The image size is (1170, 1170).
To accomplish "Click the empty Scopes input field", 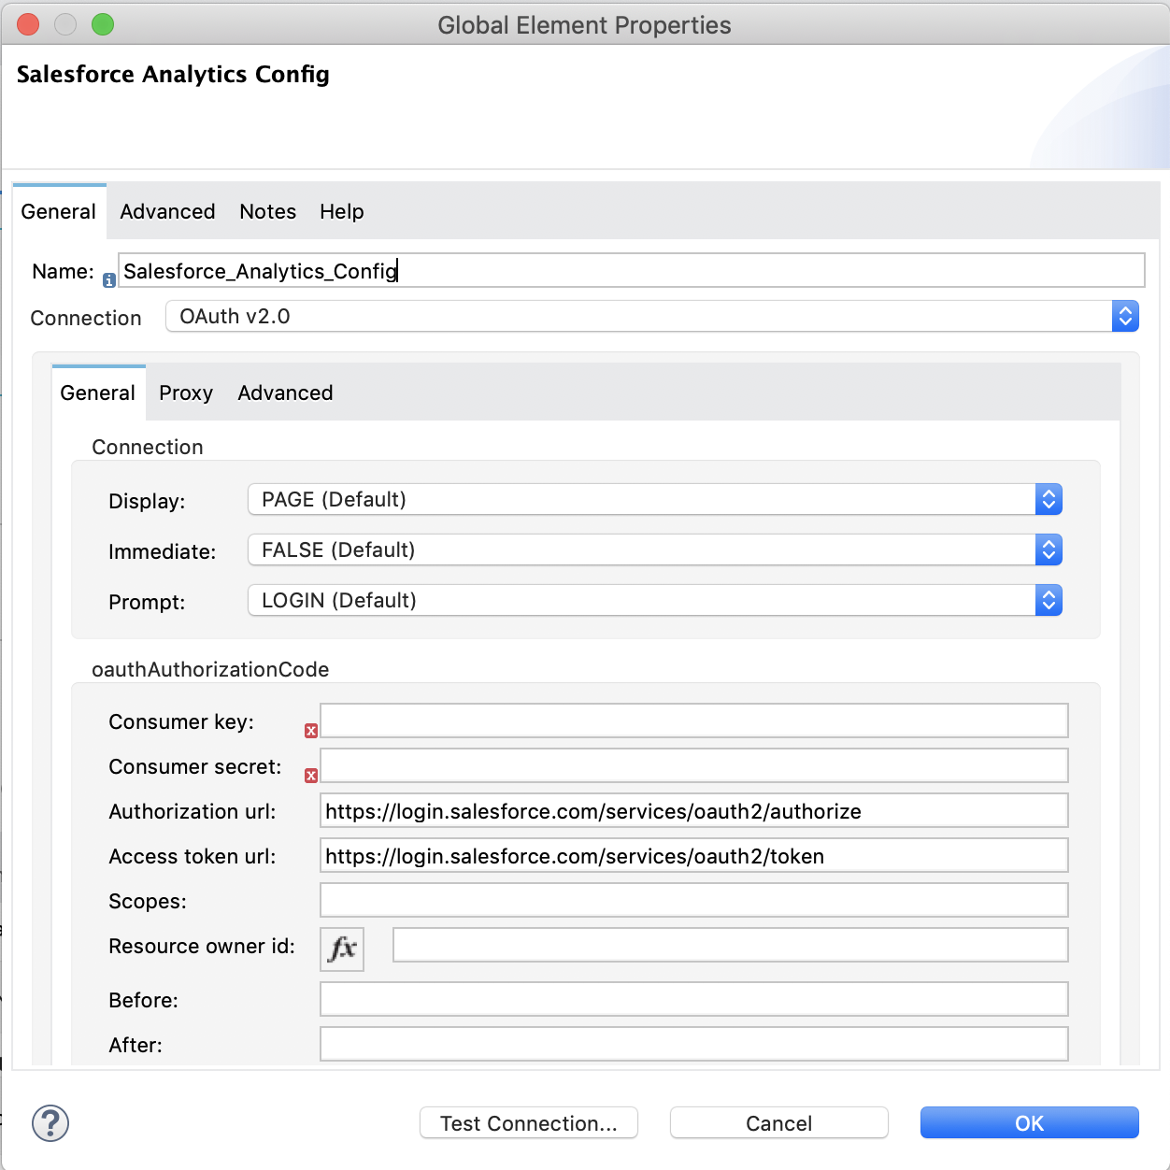I will point(693,899).
